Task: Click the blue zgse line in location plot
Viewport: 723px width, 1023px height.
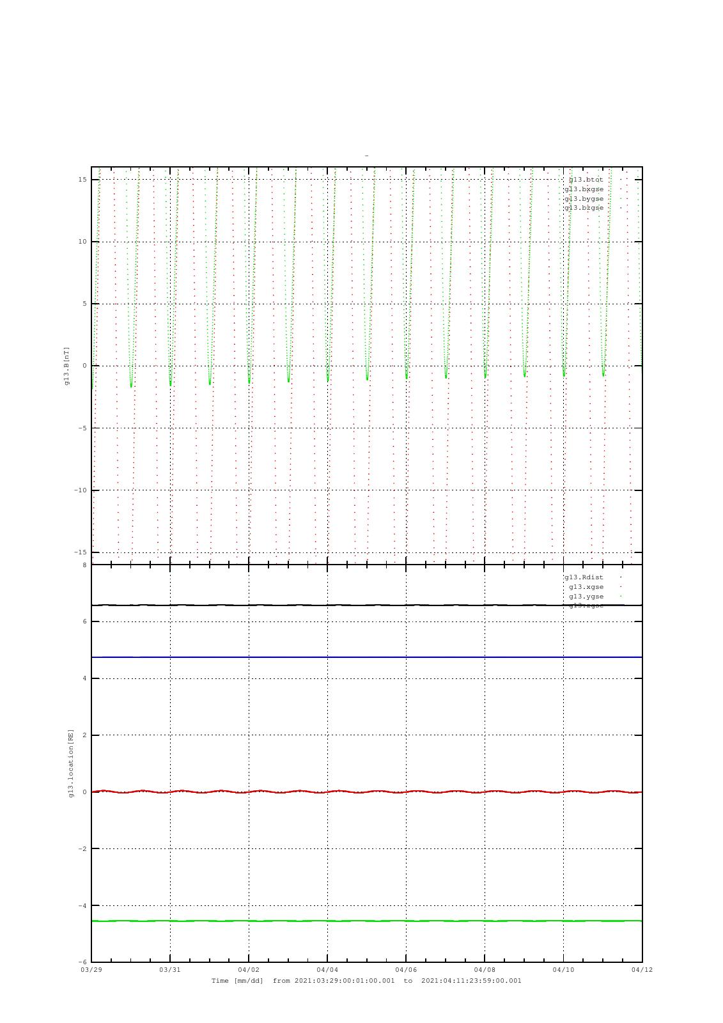Action: click(366, 657)
